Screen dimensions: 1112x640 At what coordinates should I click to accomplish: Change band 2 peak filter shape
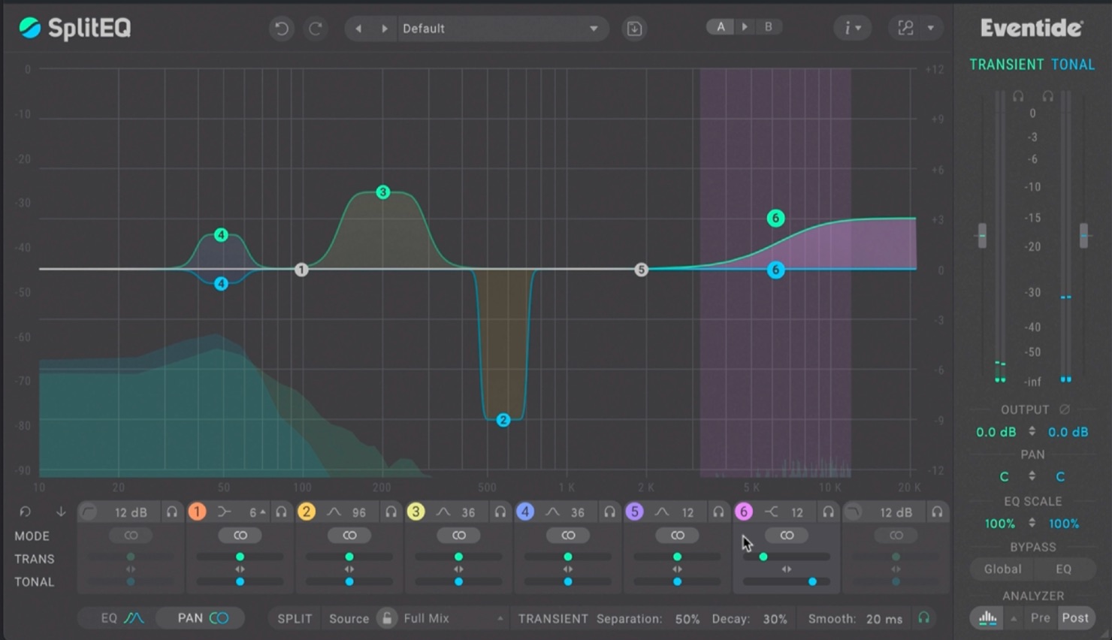[x=334, y=512]
